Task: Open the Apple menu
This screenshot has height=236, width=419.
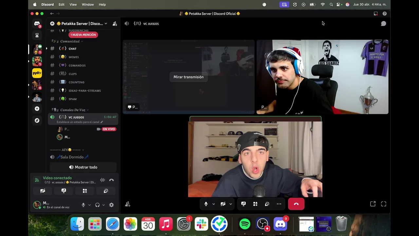Action: click(x=35, y=5)
